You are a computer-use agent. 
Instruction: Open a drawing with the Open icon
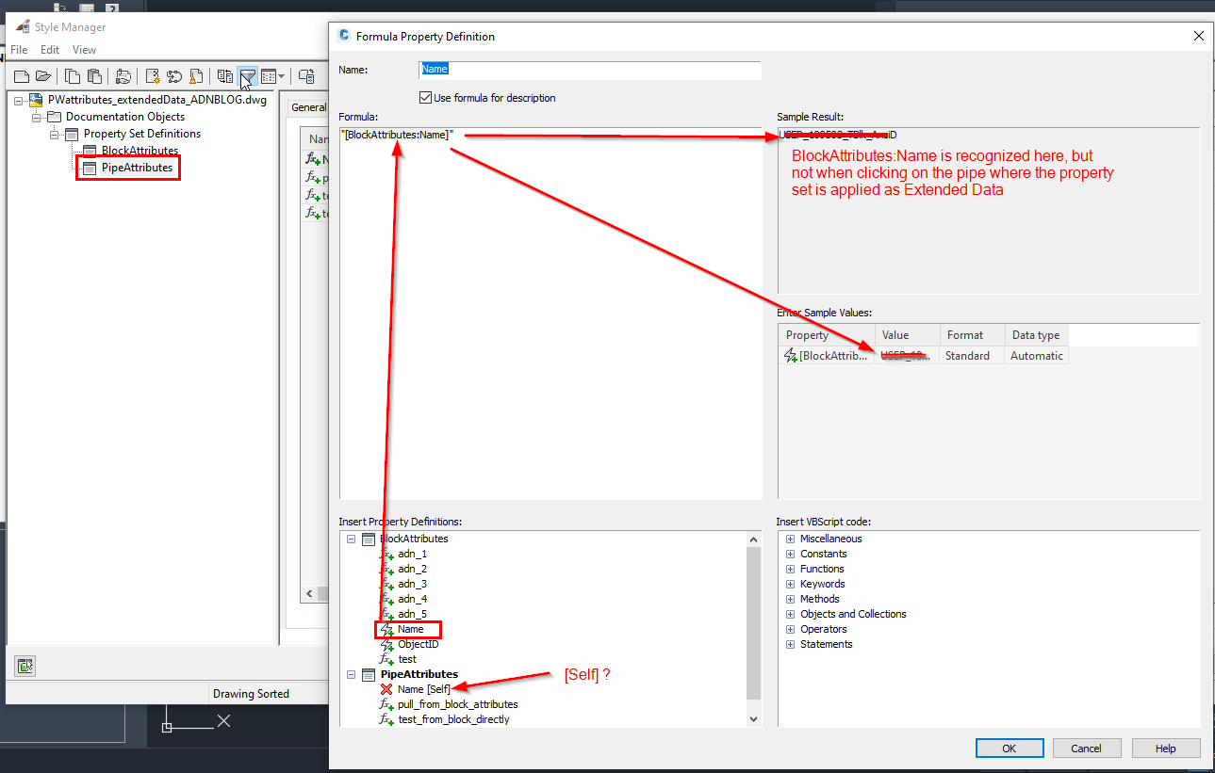(45, 76)
